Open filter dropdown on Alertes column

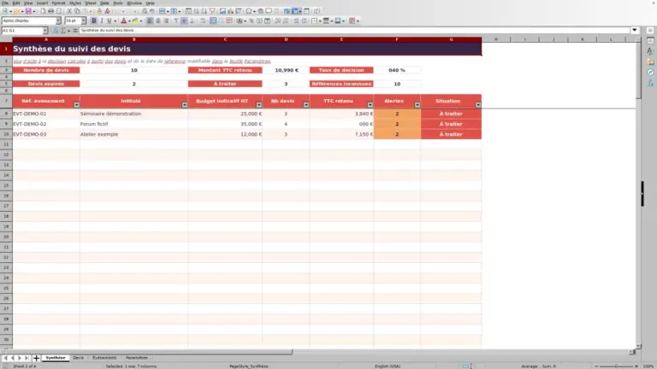pos(417,105)
